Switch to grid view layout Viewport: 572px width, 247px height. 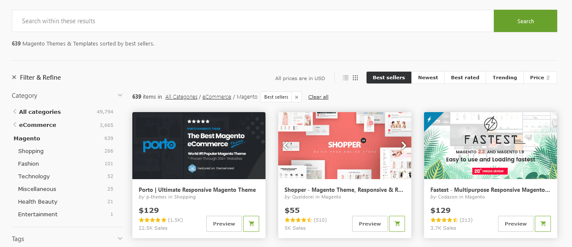[356, 78]
